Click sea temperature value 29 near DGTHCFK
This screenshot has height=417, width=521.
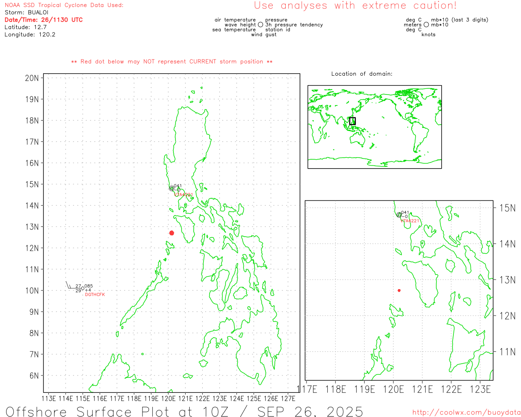(x=78, y=291)
